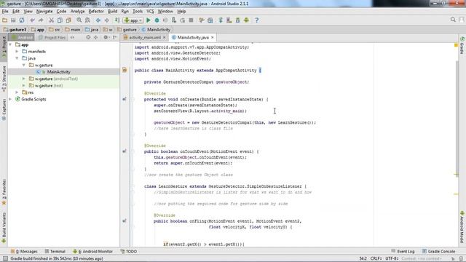
Task: Click the Open folder toolbar icon
Action: coord(5,20)
